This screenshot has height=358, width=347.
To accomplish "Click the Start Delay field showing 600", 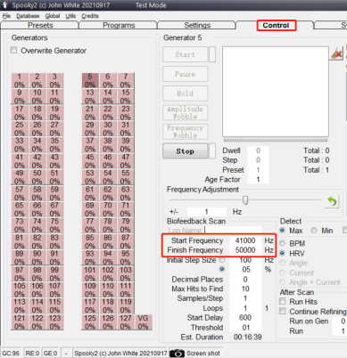I will coord(245,318).
